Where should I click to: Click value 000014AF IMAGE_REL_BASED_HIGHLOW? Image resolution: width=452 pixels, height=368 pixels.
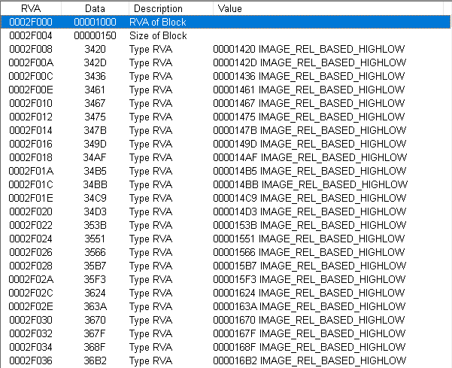310,158
